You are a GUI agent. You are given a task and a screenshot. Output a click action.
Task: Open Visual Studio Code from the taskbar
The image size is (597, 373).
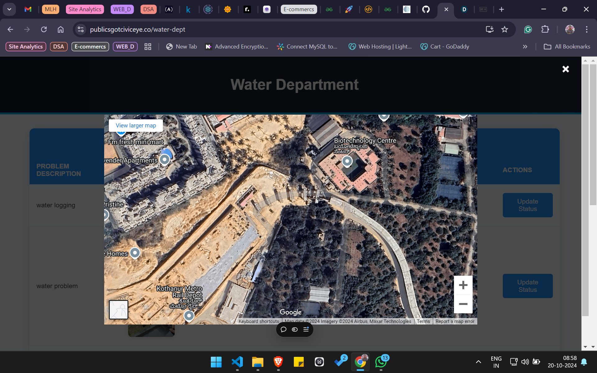click(237, 362)
